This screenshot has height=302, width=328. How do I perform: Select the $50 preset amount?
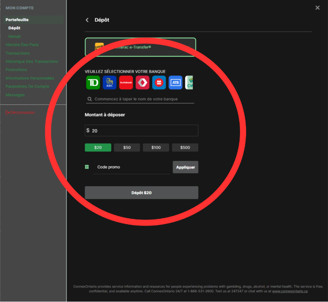127,147
